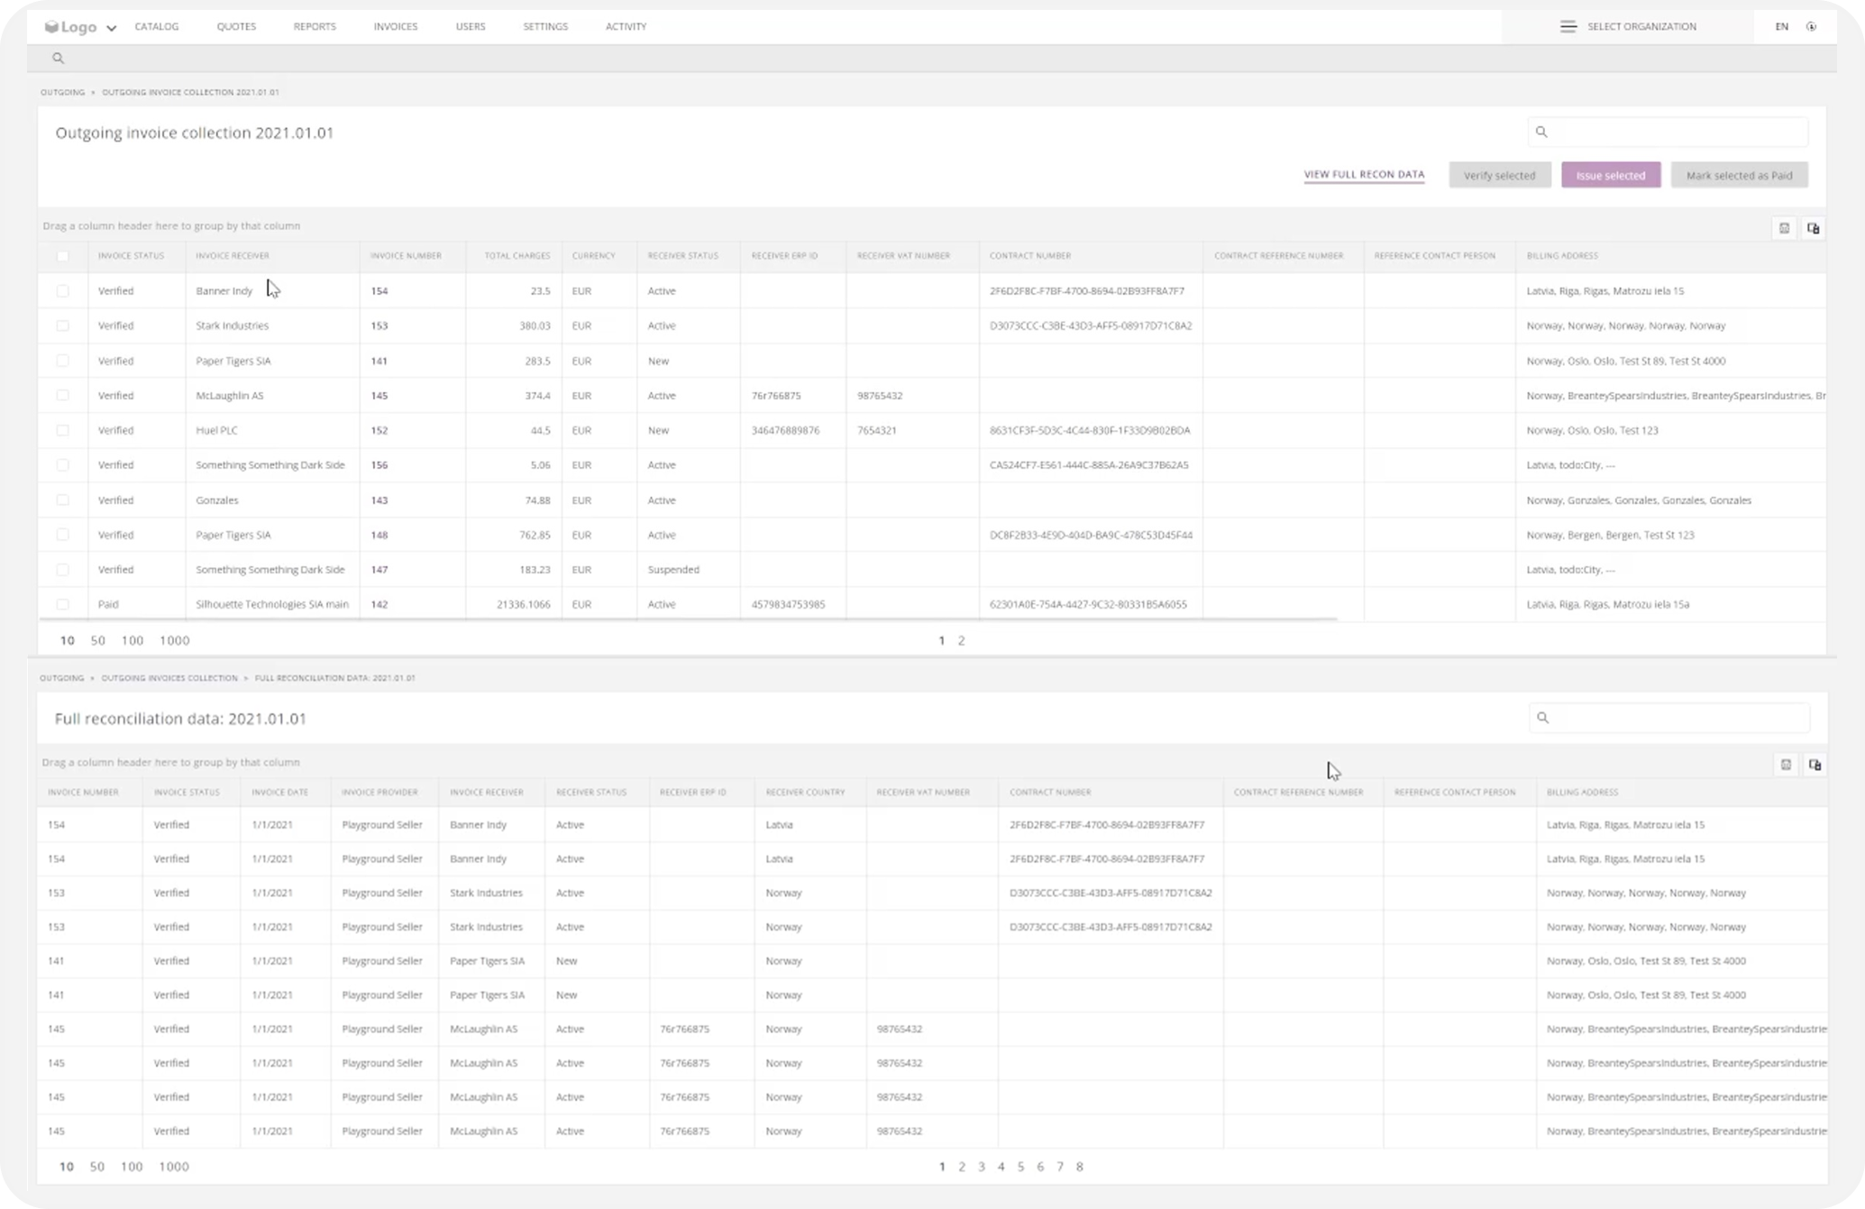The height and width of the screenshot is (1209, 1865).
Task: Open the EN language selector
Action: 1781,26
